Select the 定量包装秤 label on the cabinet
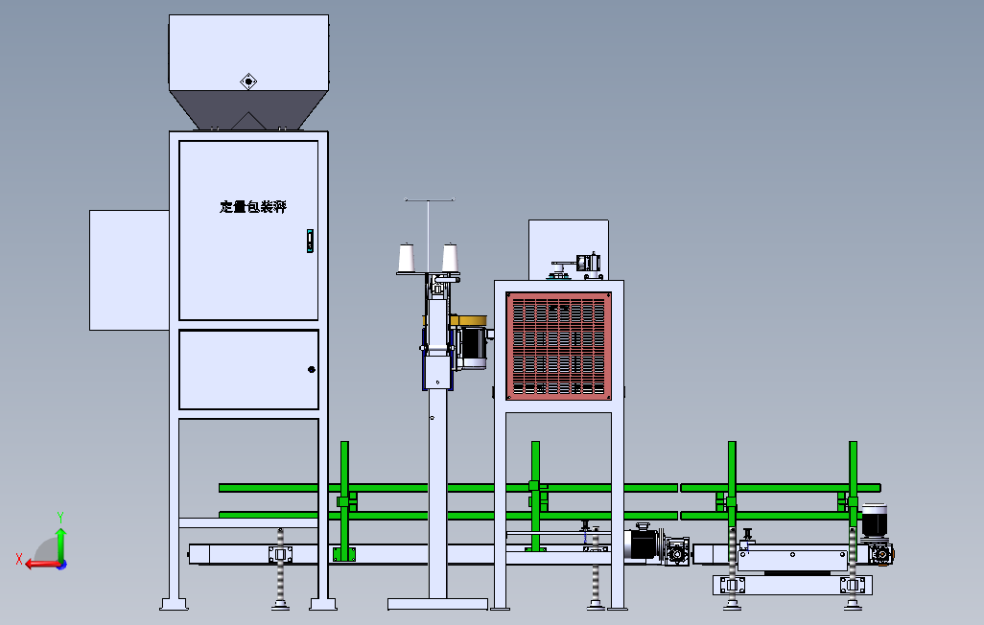984x625 pixels. (253, 206)
